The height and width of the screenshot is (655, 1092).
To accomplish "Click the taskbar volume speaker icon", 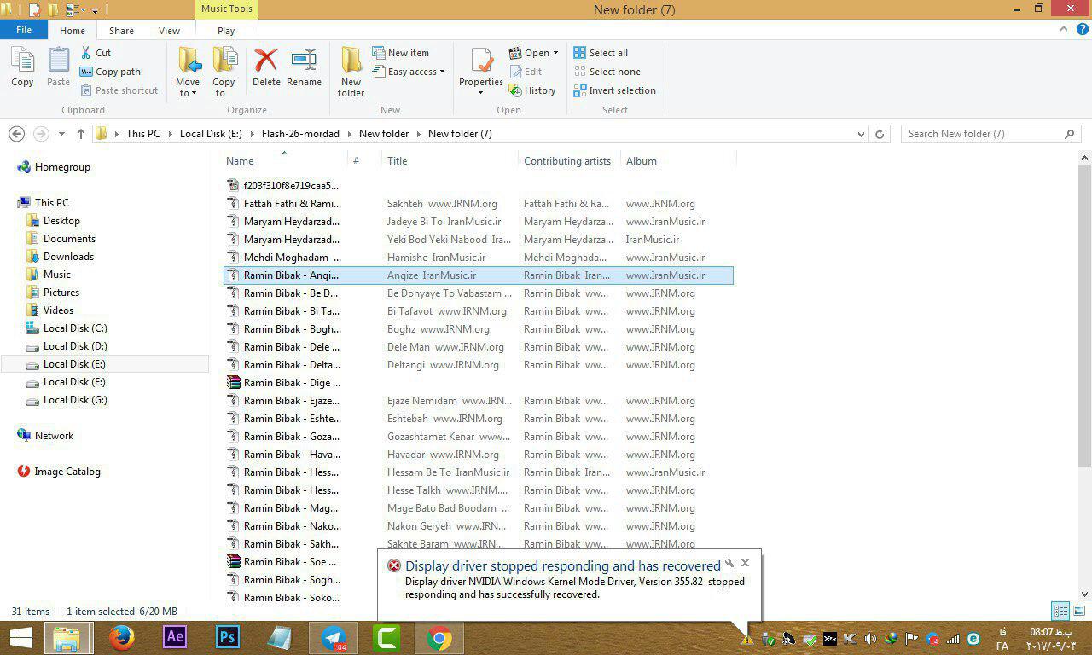I will point(870,638).
